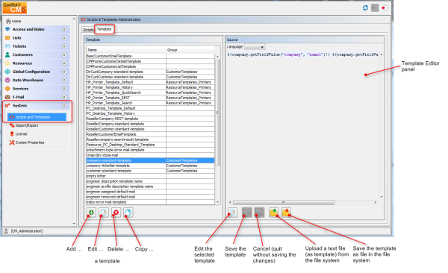Select the Template tab
The width and height of the screenshot is (448, 273).
click(x=105, y=29)
